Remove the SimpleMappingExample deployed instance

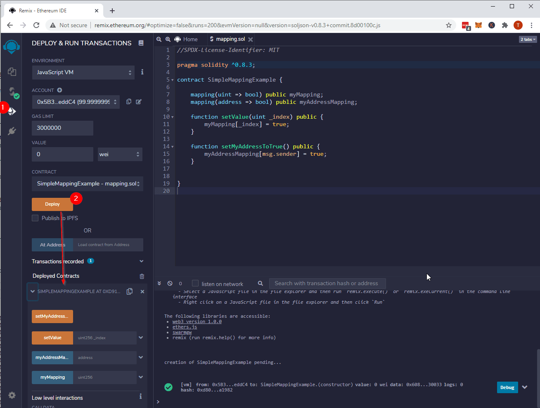tap(142, 291)
